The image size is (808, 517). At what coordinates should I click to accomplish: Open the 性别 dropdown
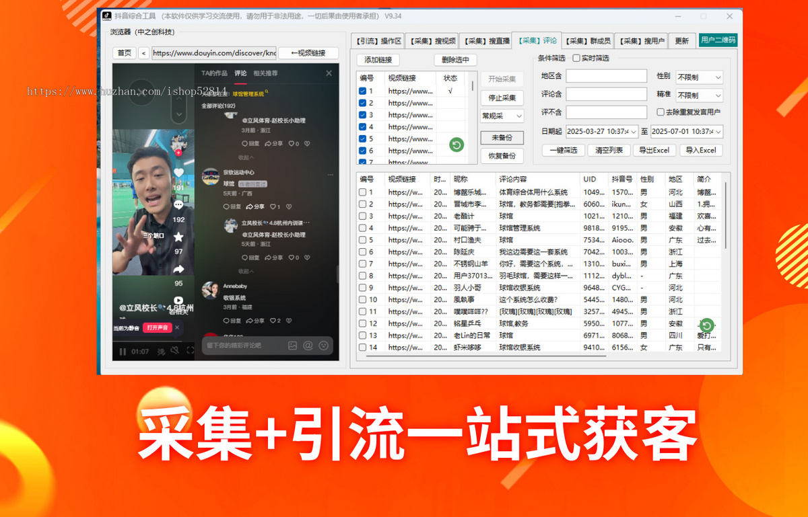coord(700,77)
